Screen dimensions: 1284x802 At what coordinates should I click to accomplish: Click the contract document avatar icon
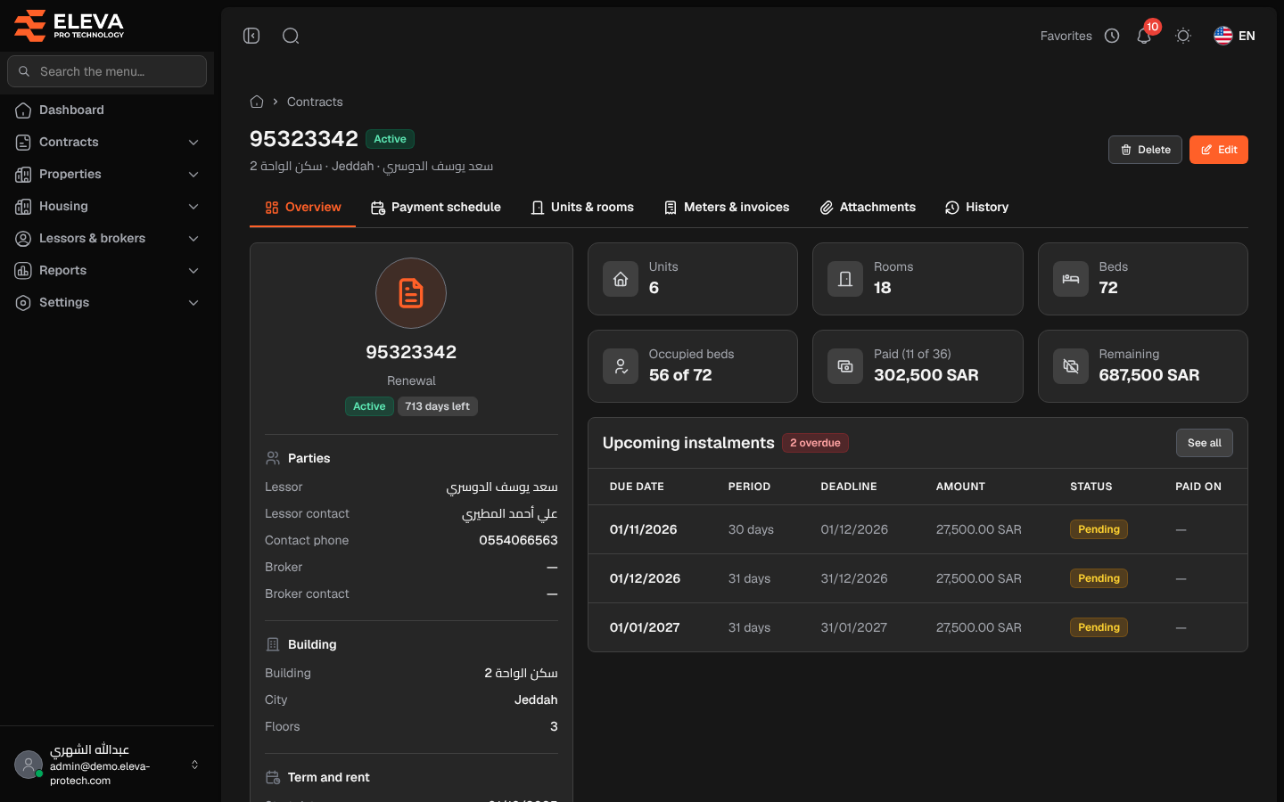click(411, 293)
